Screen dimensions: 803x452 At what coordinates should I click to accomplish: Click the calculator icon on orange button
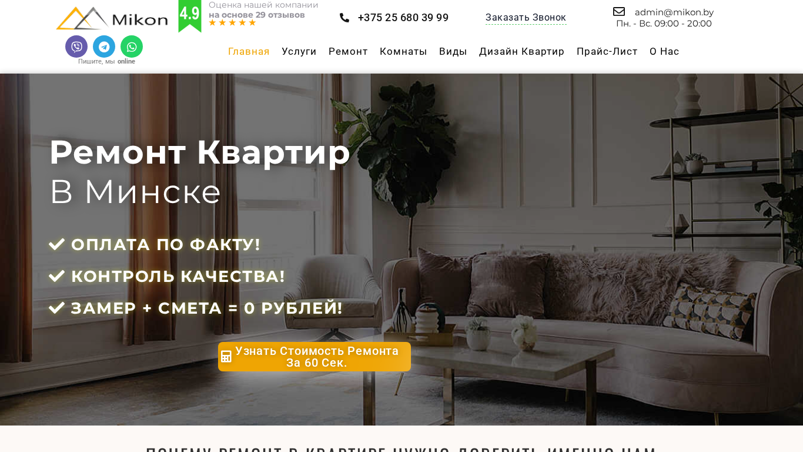point(226,356)
